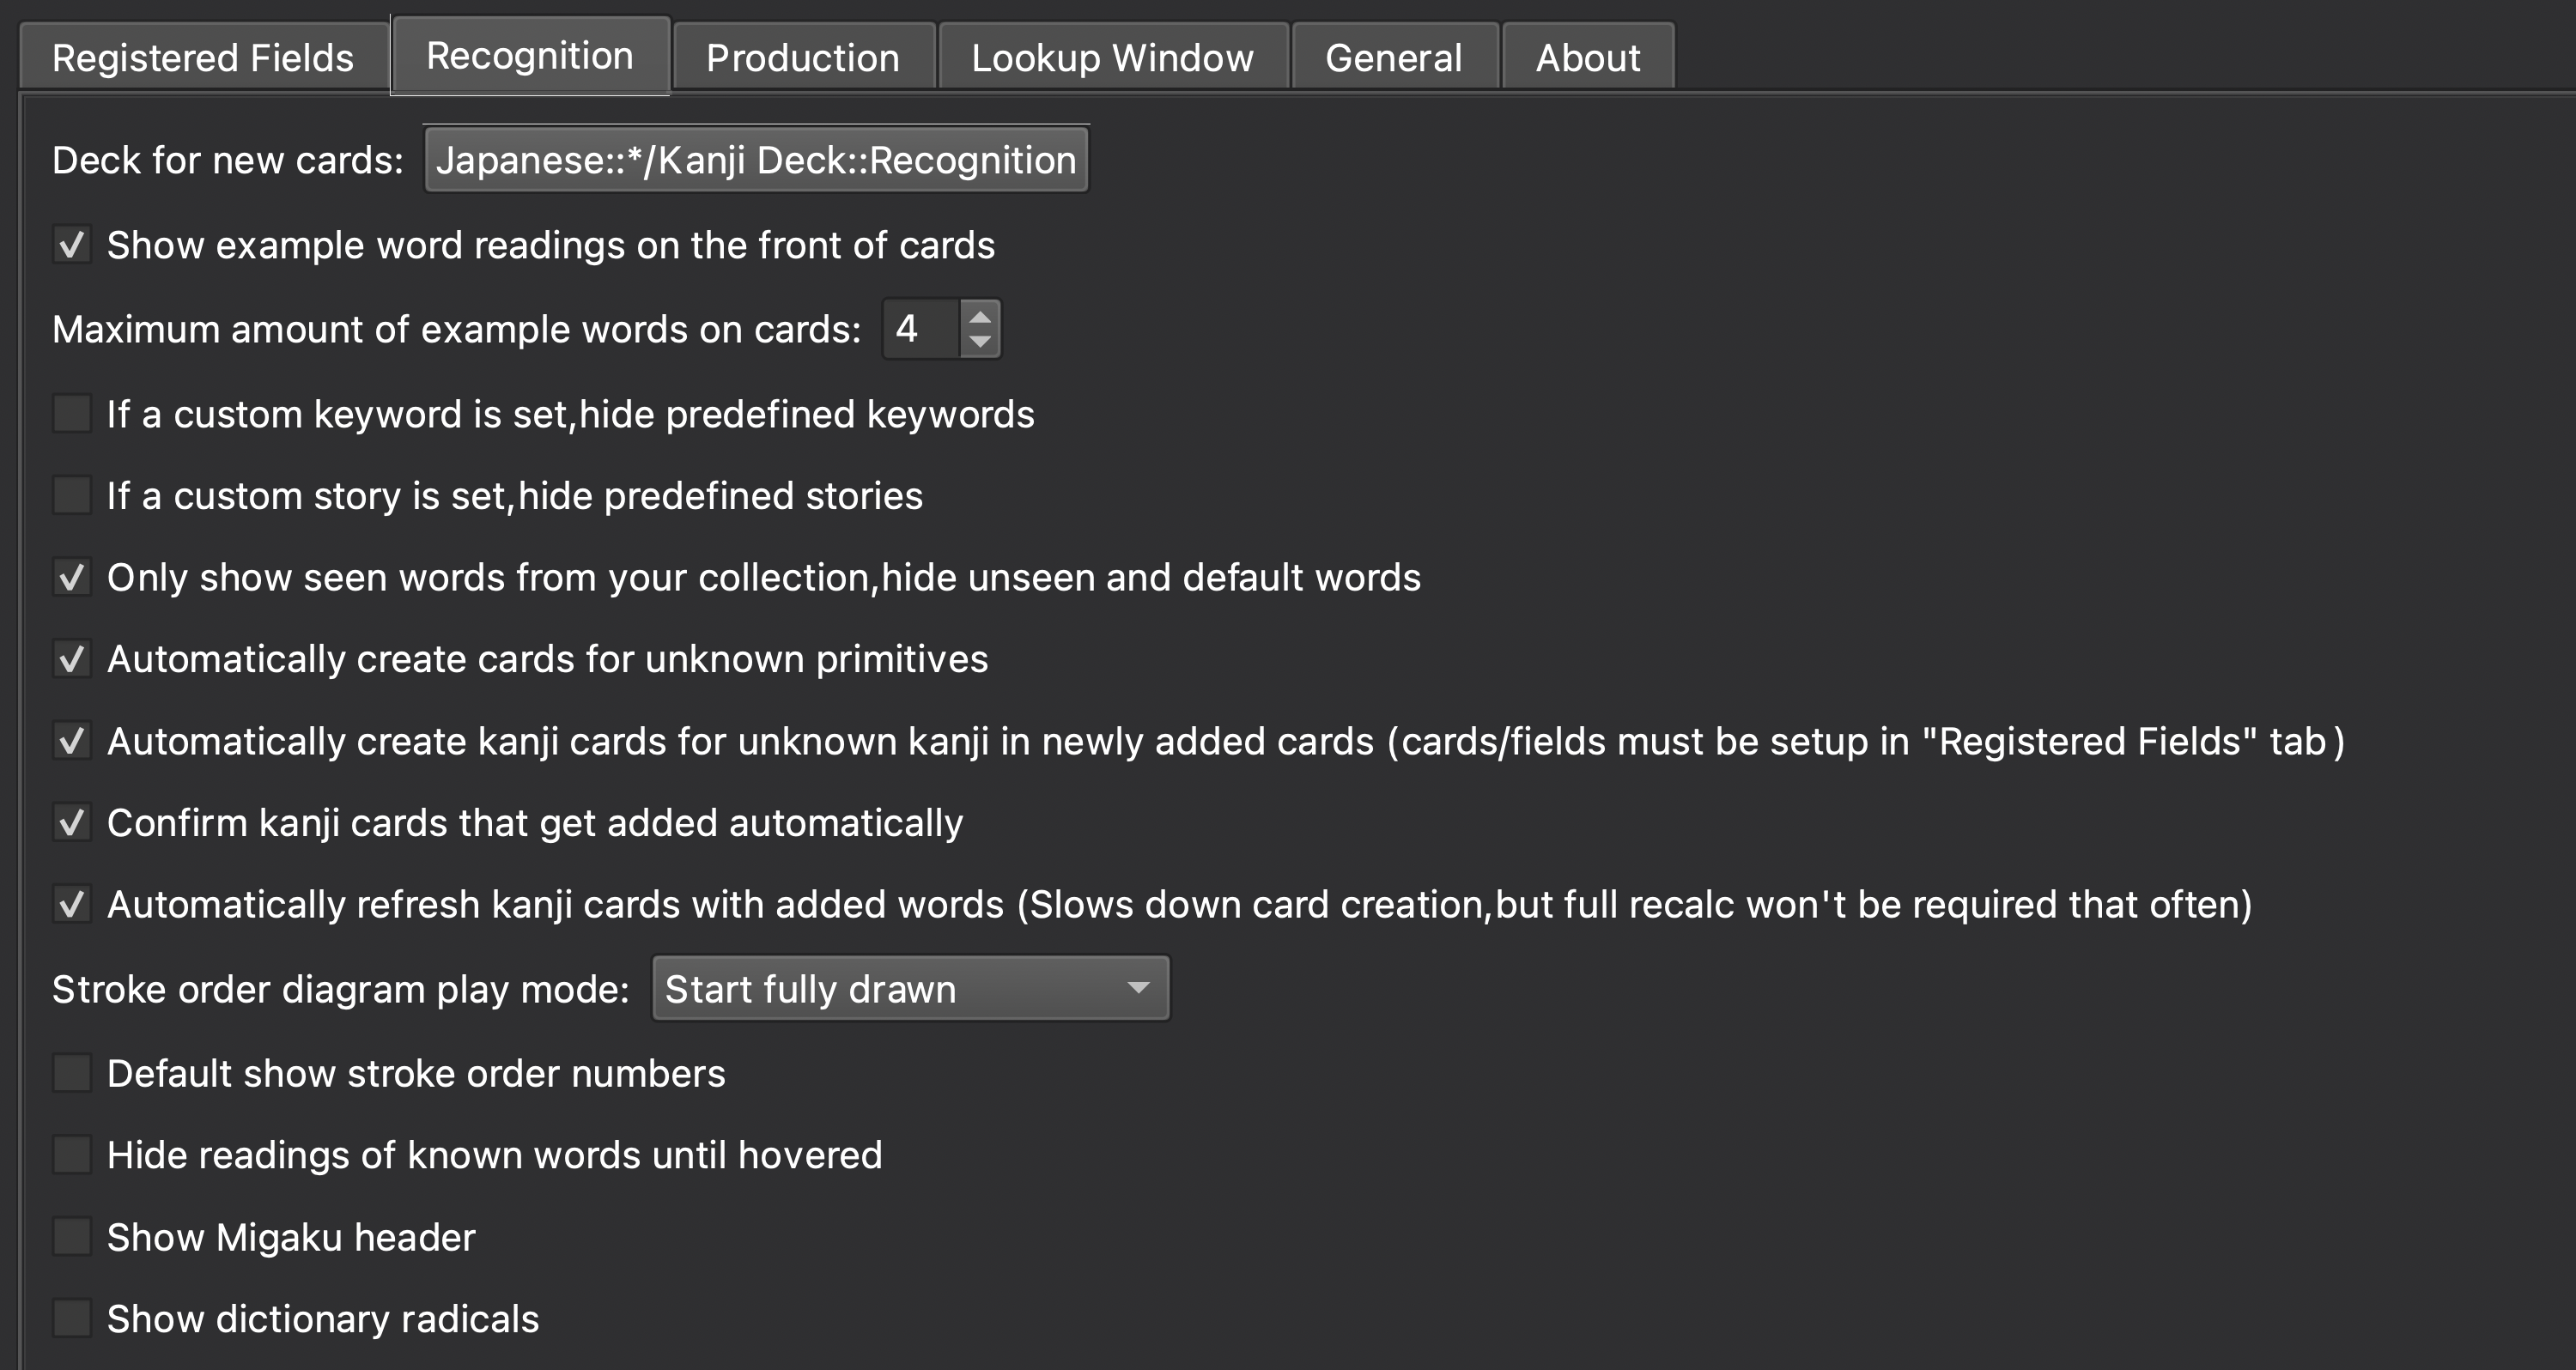Viewport: 2576px width, 1370px height.
Task: Enable hiding predefined keywords when custom keyword set
Action: [71, 413]
